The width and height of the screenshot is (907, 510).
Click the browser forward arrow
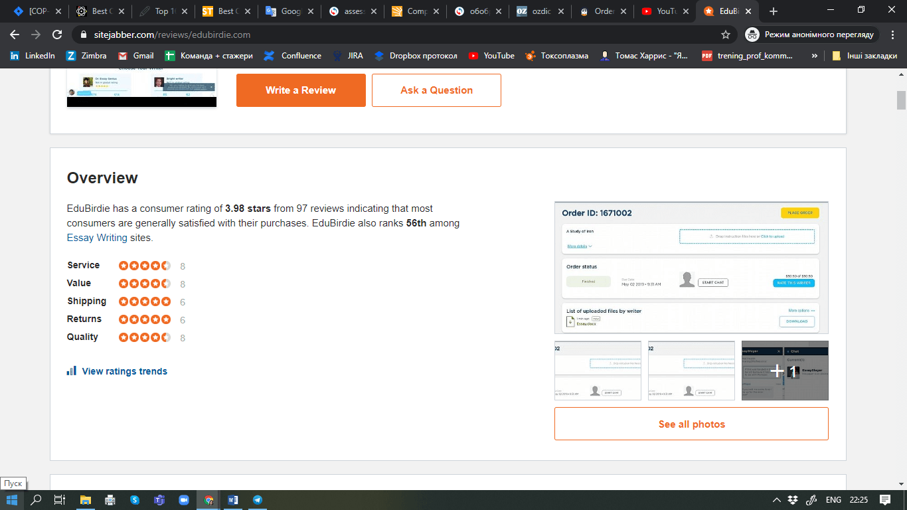pos(36,35)
